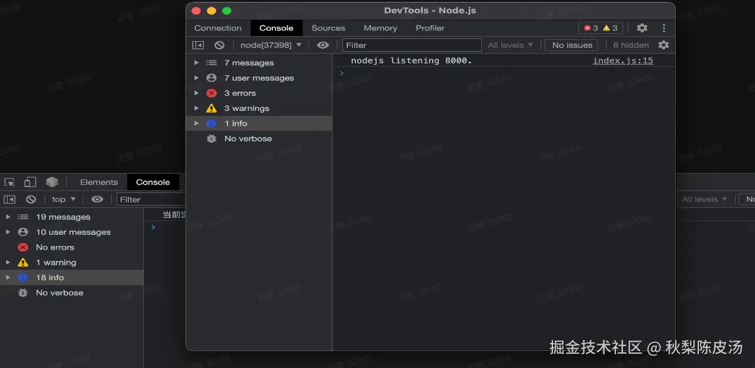Expand the 7 messages group

click(x=196, y=63)
